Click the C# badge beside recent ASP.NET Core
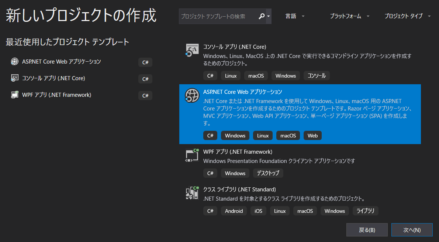439x242 pixels. coord(145,62)
